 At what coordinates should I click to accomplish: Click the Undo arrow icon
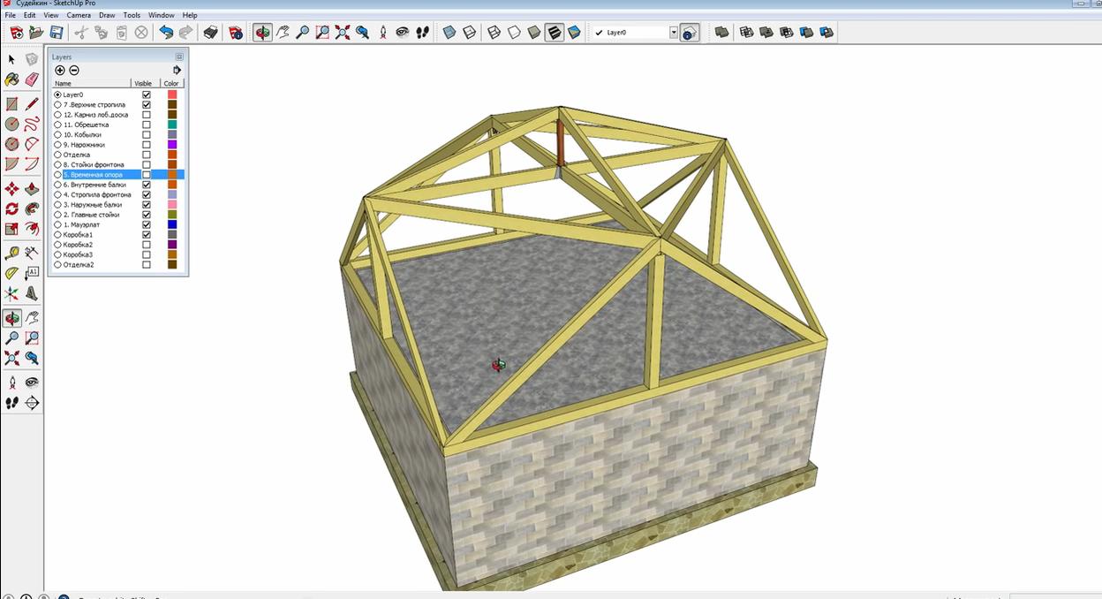pyautogui.click(x=166, y=33)
